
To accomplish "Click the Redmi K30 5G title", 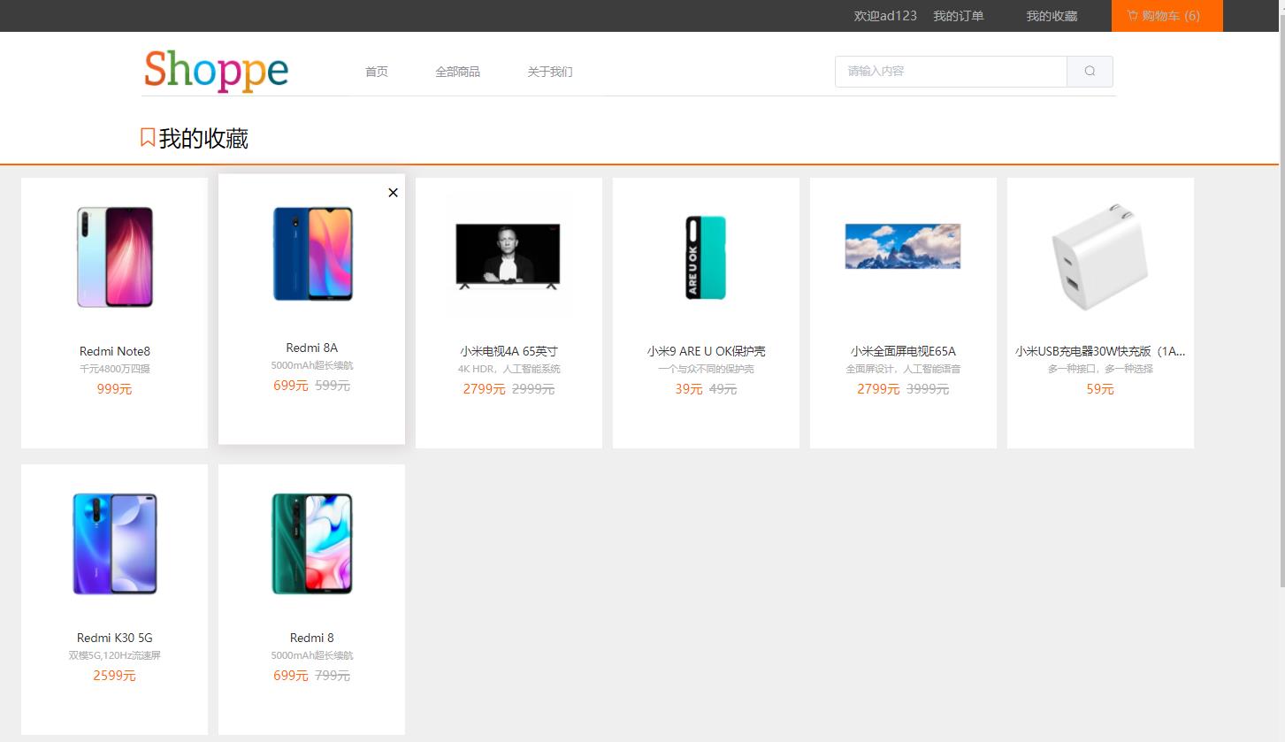I will (115, 638).
